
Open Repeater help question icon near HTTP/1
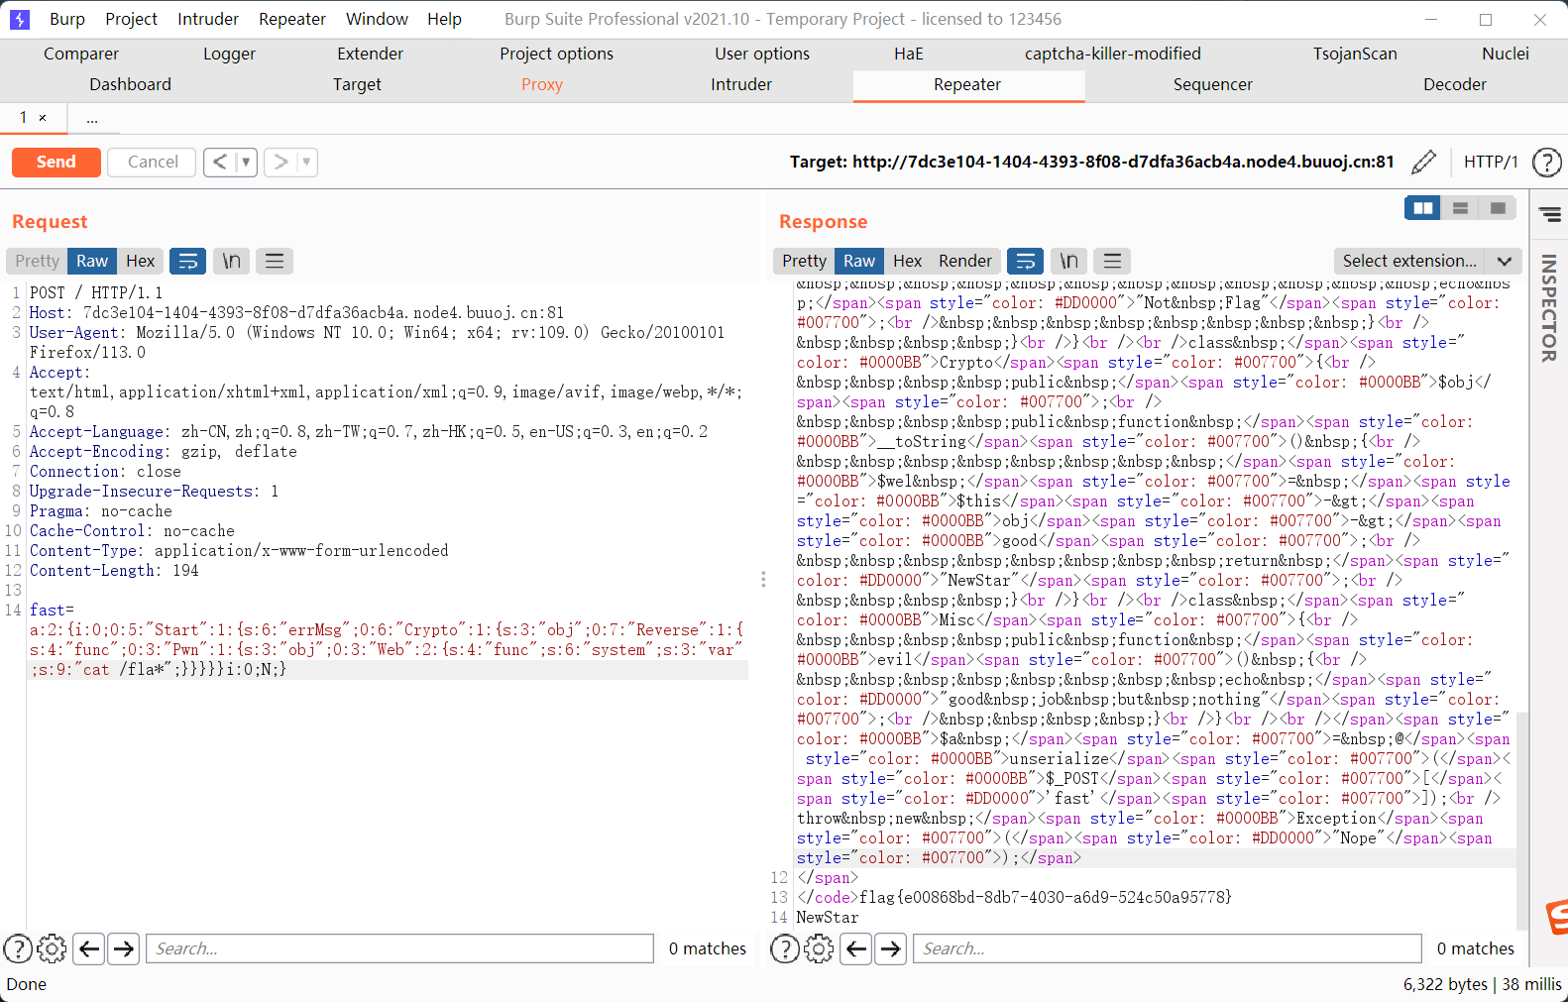tap(1546, 162)
